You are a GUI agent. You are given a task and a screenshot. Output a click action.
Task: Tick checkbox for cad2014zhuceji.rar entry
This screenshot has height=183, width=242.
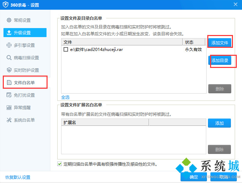[66, 50]
